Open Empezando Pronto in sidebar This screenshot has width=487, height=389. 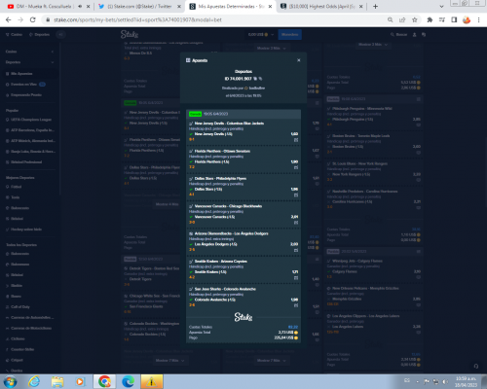pyautogui.click(x=24, y=95)
